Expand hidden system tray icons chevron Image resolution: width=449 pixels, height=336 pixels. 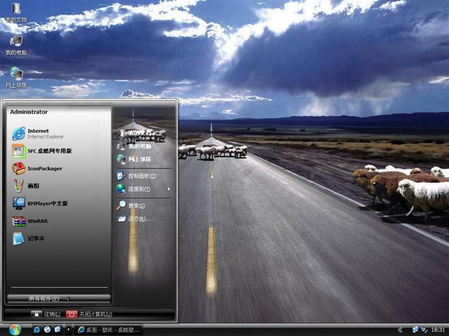[401, 330]
